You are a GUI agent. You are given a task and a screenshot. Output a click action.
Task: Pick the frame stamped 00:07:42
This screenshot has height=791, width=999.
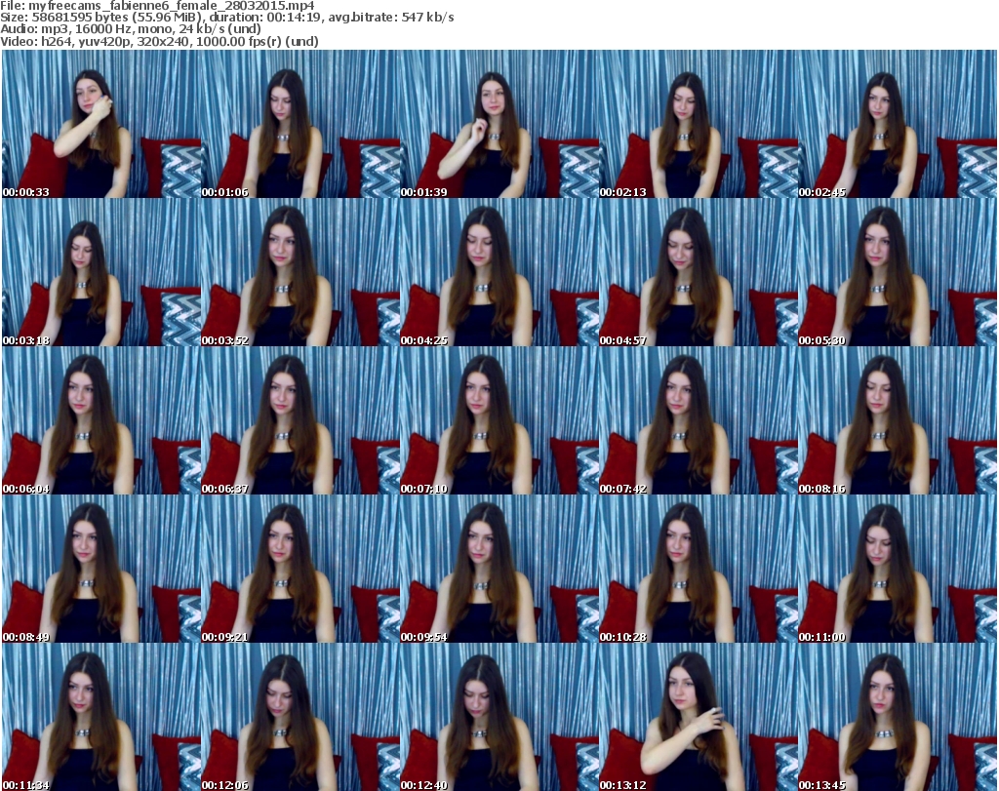click(699, 420)
